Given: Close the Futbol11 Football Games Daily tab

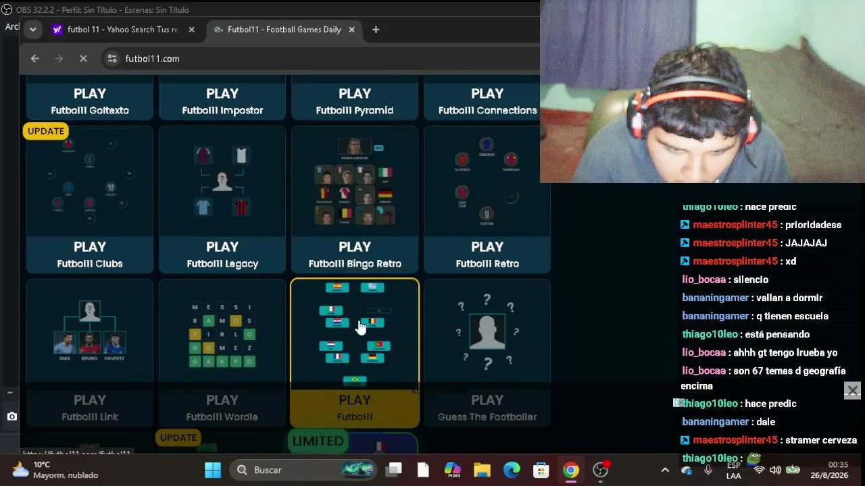Looking at the screenshot, I should (x=351, y=30).
